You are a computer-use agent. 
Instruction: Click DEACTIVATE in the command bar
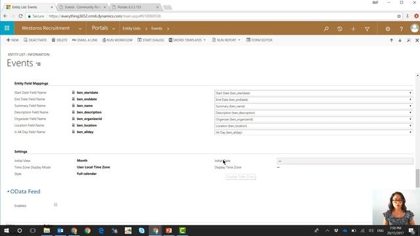[x=35, y=40]
